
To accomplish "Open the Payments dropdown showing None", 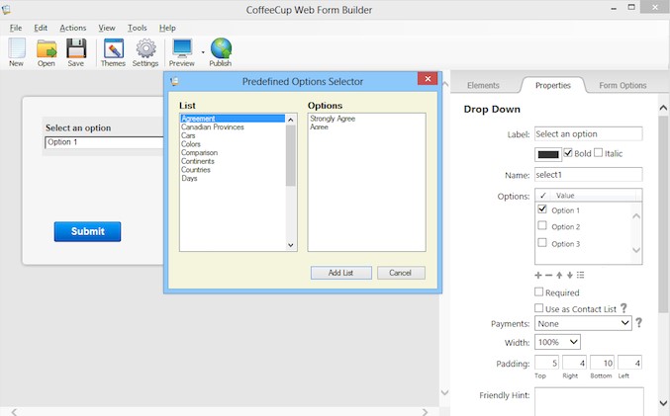I will (x=583, y=323).
